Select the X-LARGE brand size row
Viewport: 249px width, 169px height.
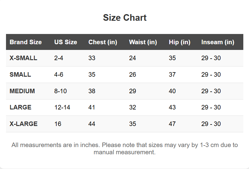pyautogui.click(x=23, y=124)
